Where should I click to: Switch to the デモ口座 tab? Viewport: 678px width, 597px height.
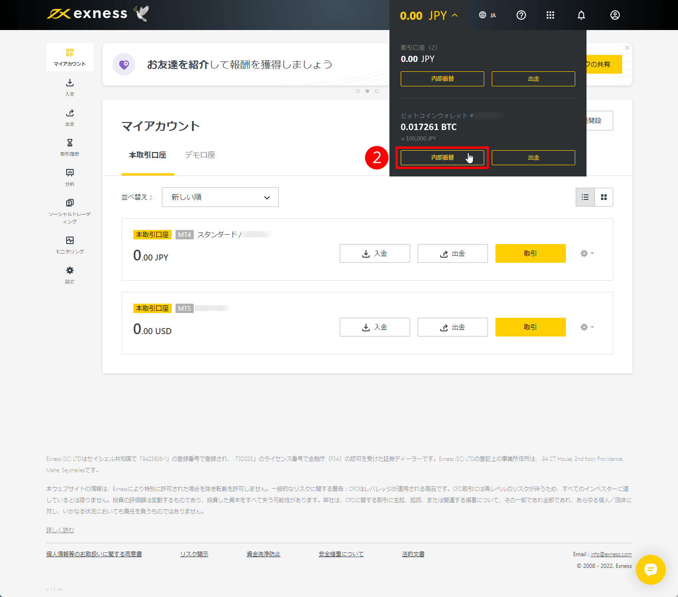(x=199, y=155)
